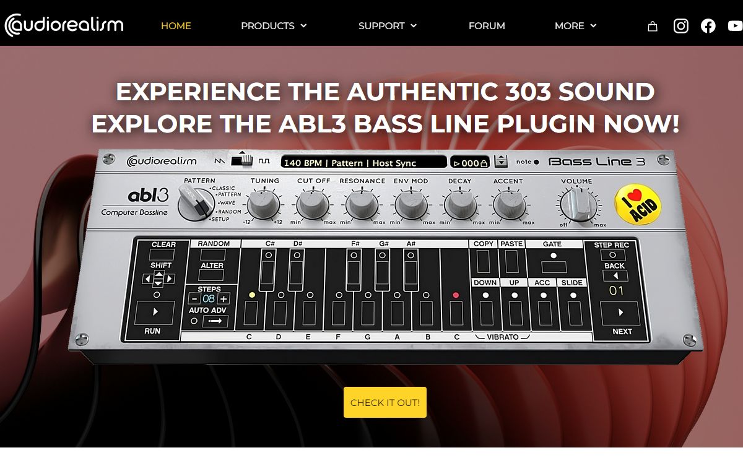Viewport: 743px width, 458px height.
Task: Click the NEXT arrow button on the synth
Action: pyautogui.click(x=620, y=313)
